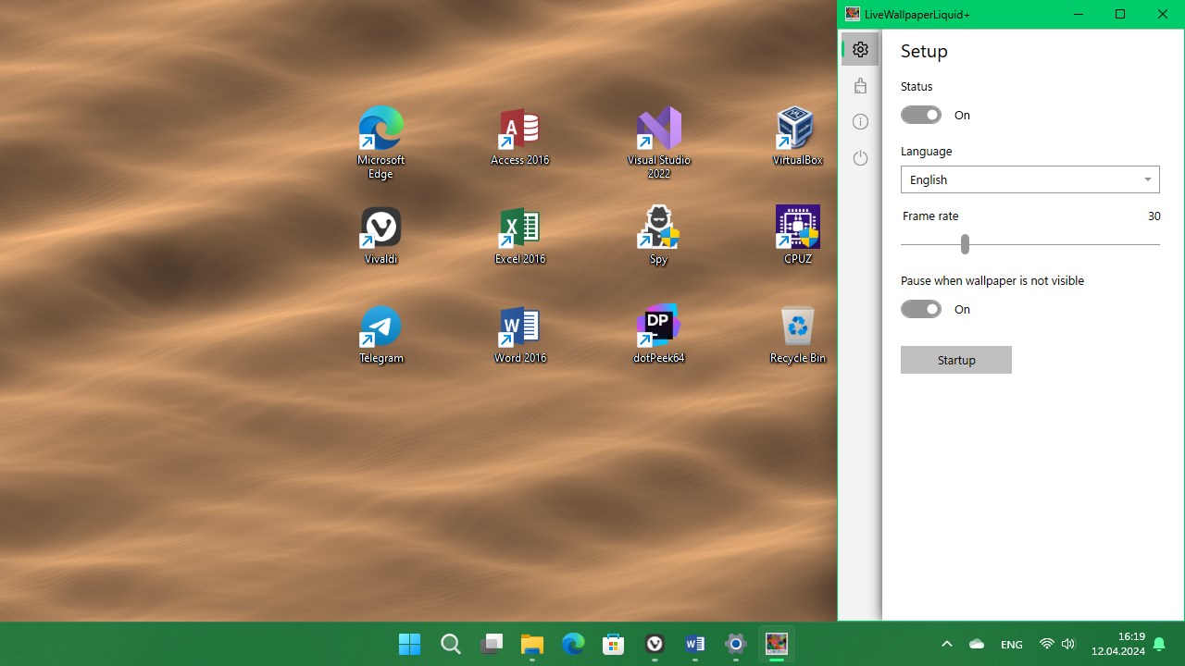The height and width of the screenshot is (666, 1185).
Task: Select the Microsoft Edge desktop shortcut
Action: click(380, 142)
